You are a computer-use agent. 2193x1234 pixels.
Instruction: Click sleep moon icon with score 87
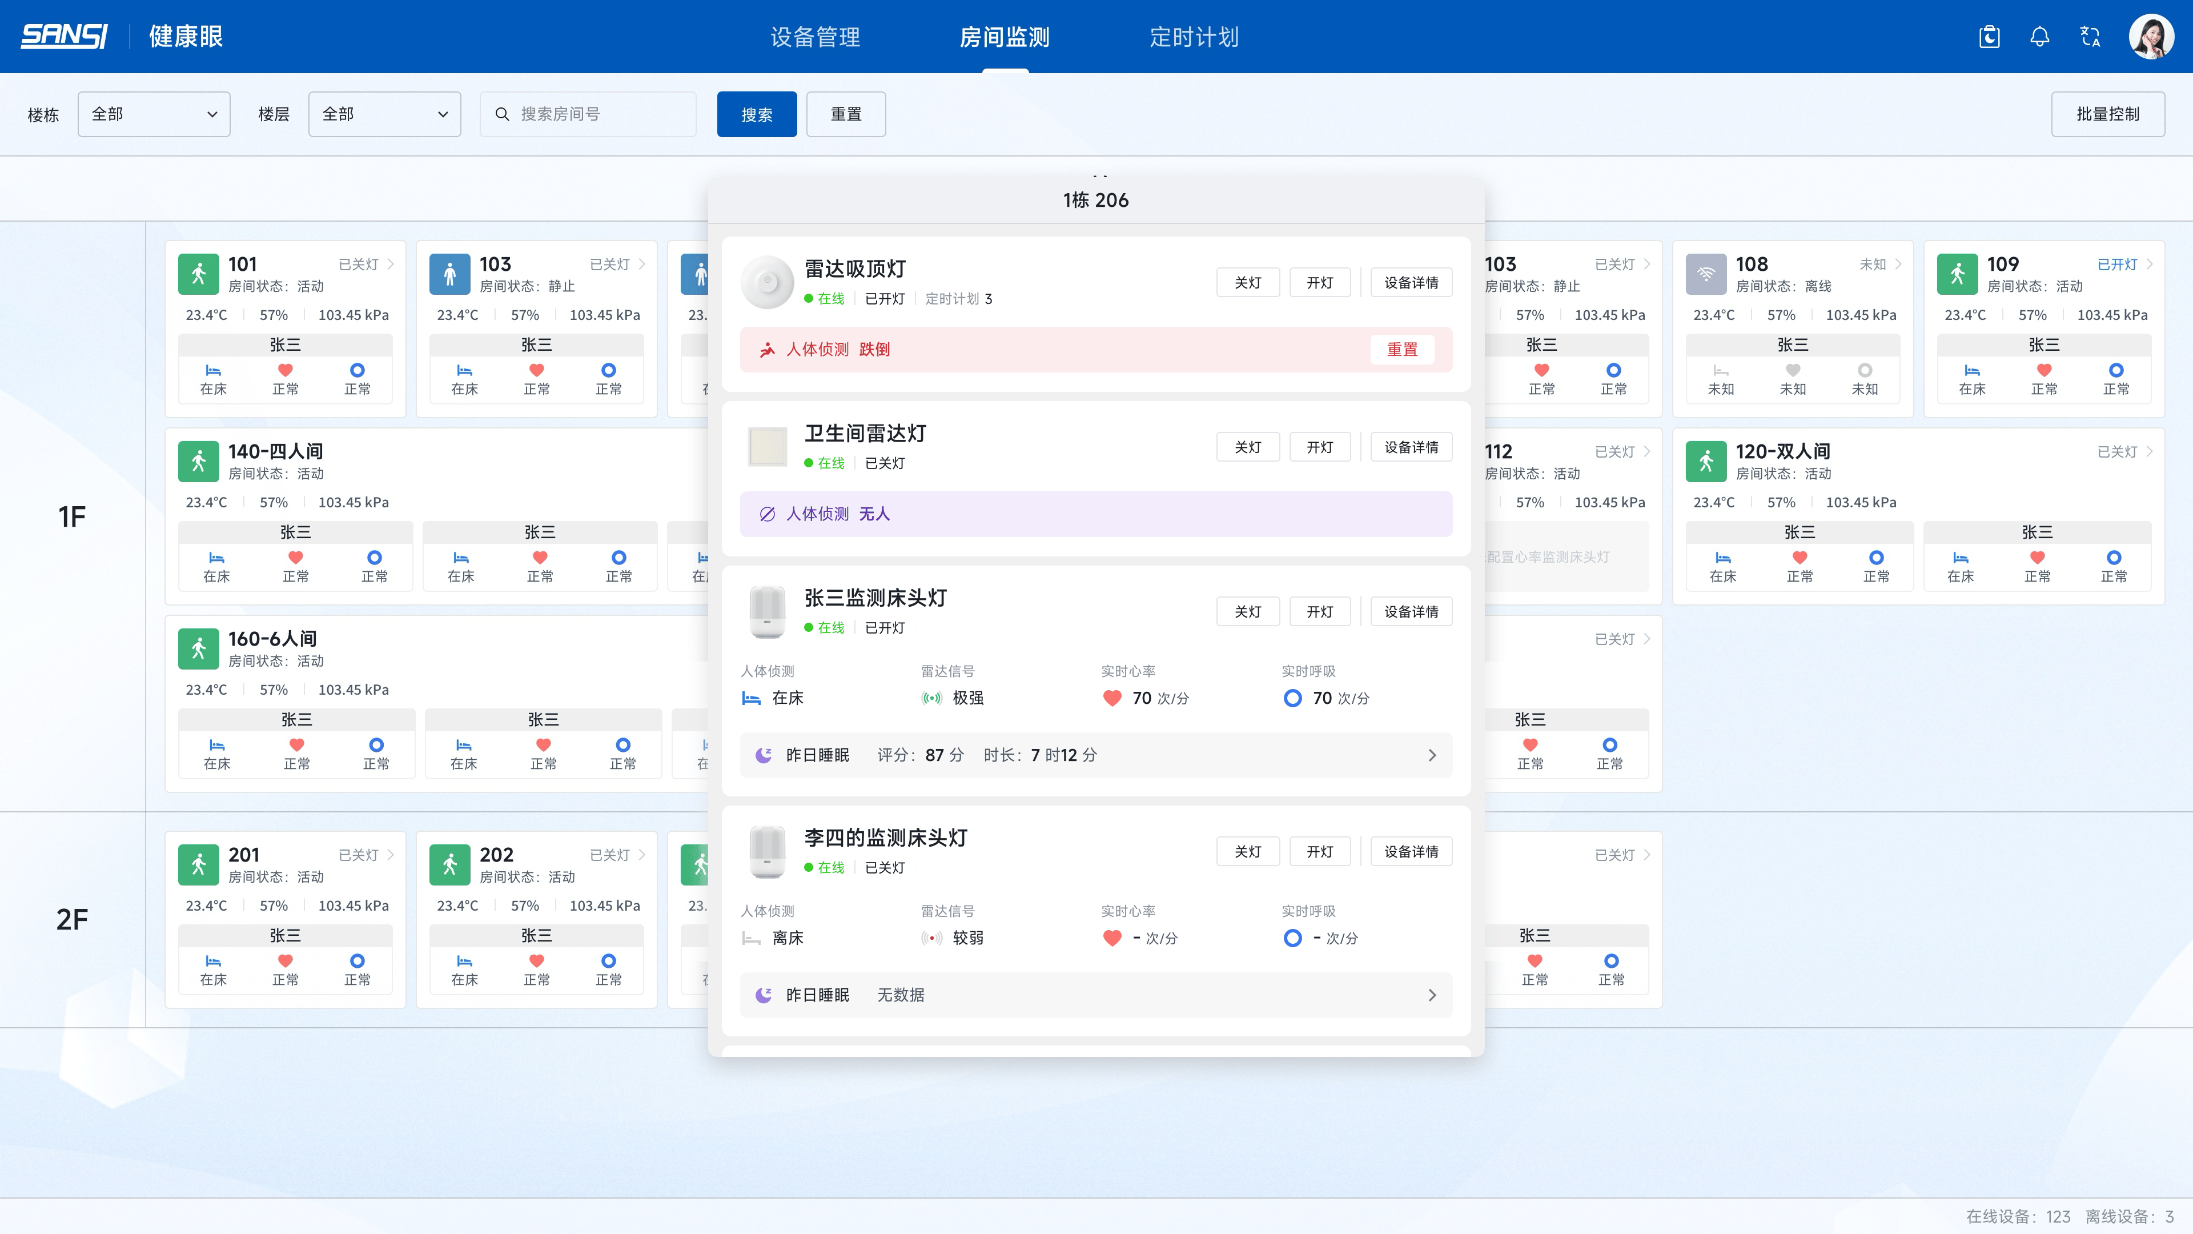pyautogui.click(x=764, y=755)
